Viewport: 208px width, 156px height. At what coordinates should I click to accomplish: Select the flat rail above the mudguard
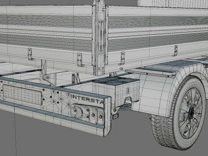[x=150, y=72]
